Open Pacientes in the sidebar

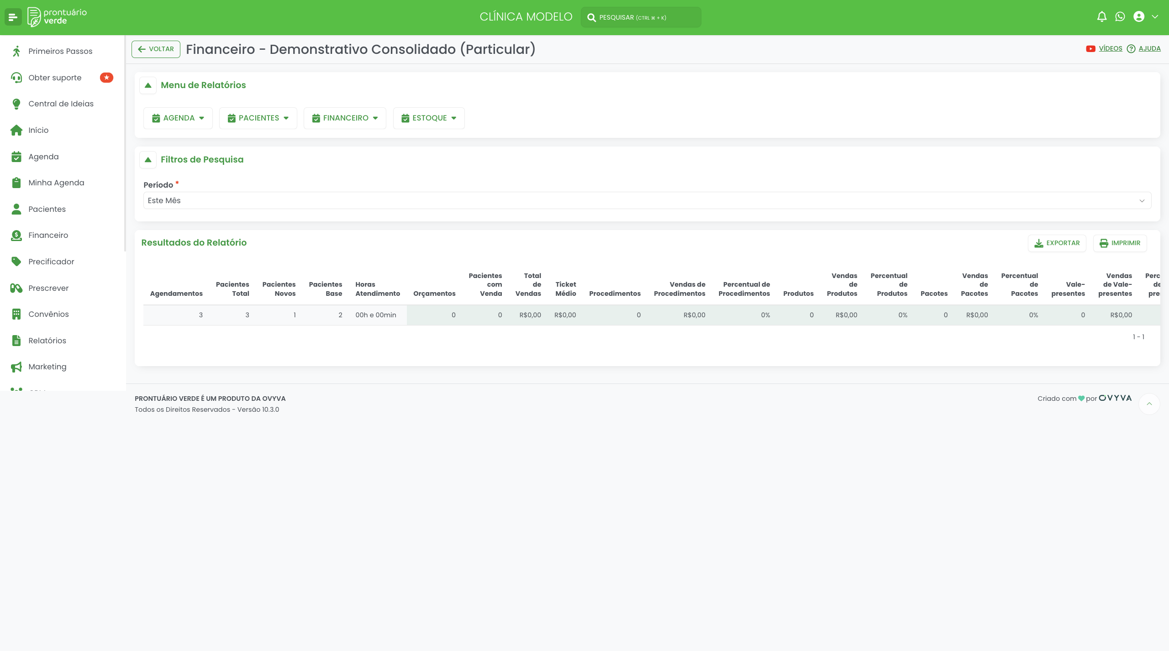coord(63,209)
